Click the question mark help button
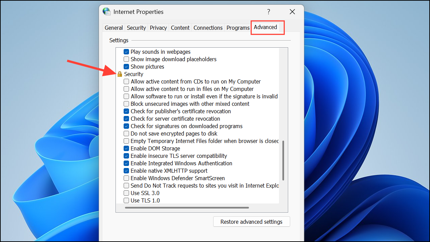This screenshot has height=242, width=430. click(x=269, y=12)
